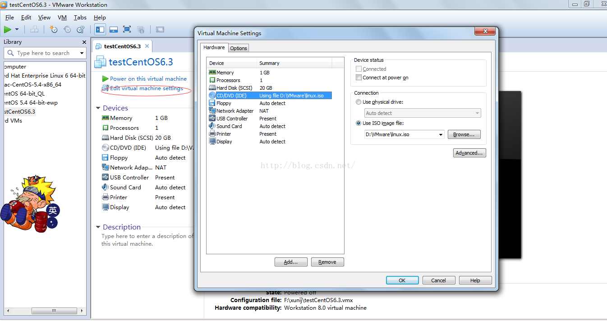Open the Edit menu
Image resolution: width=607 pixels, height=321 pixels.
click(x=26, y=18)
